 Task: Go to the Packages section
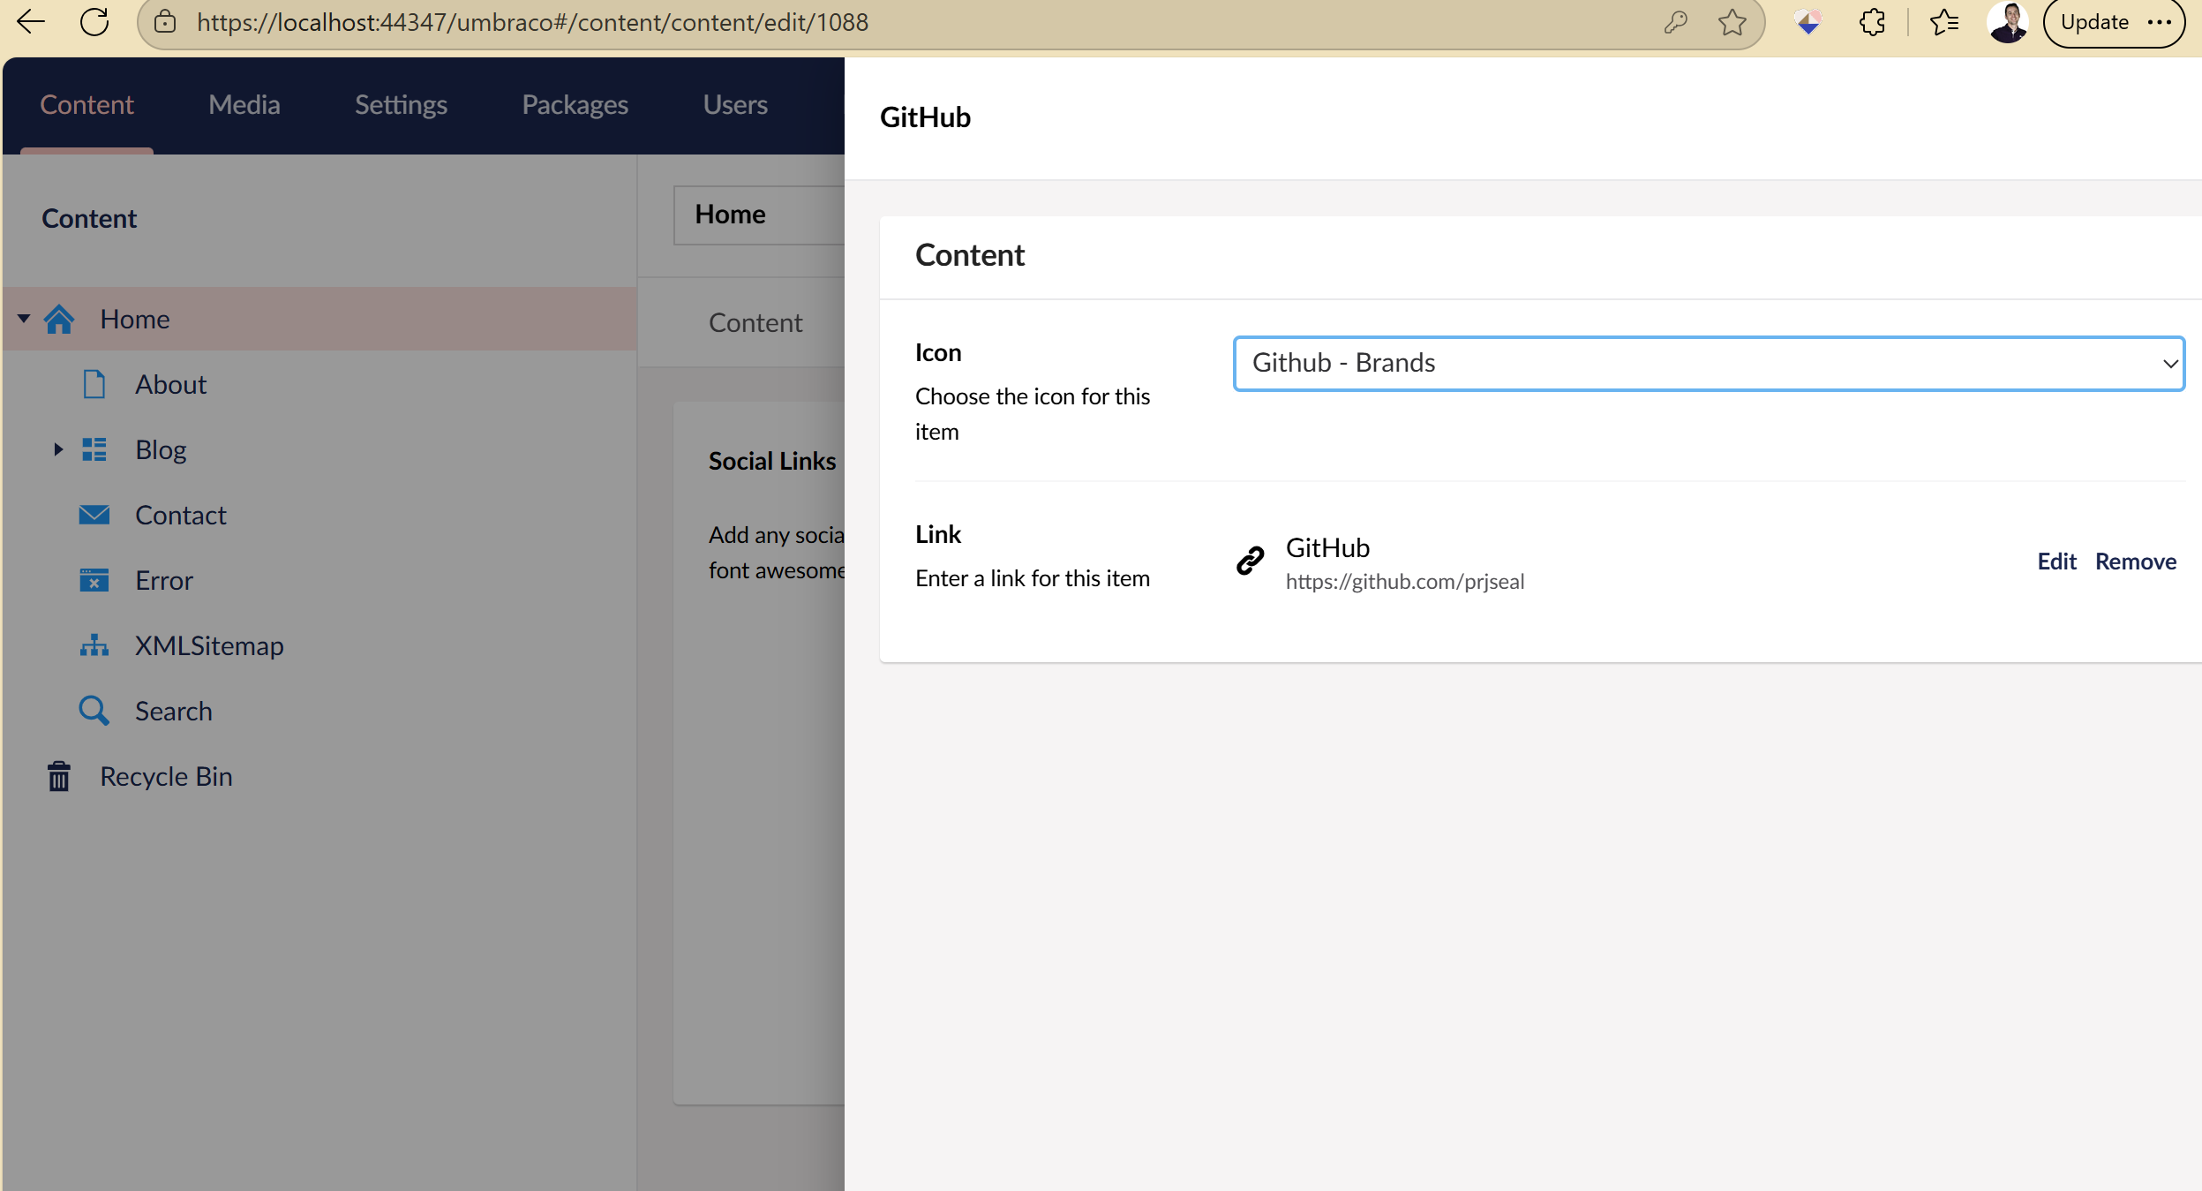(575, 104)
